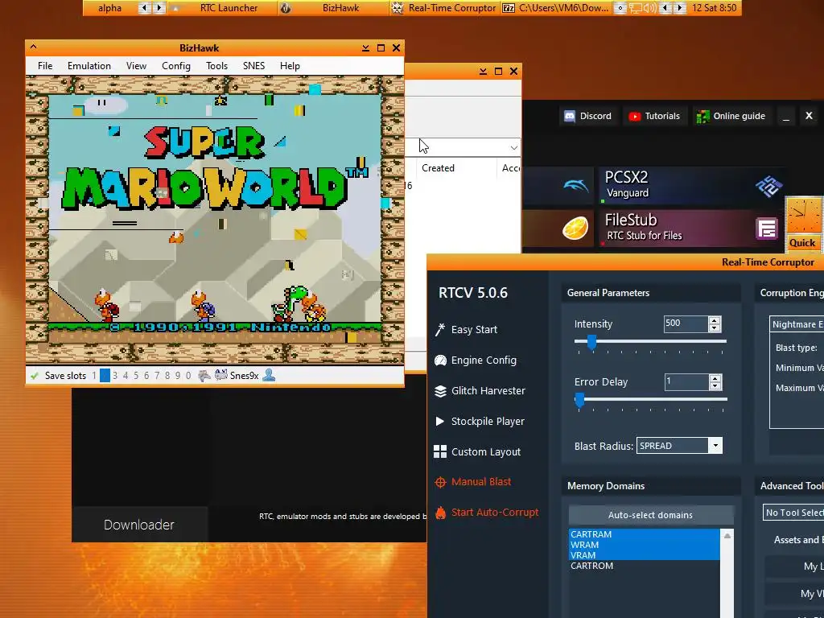Click the Real-Time Corruptor taskbar icon
Screen dimensions: 824x618
(x=398, y=8)
